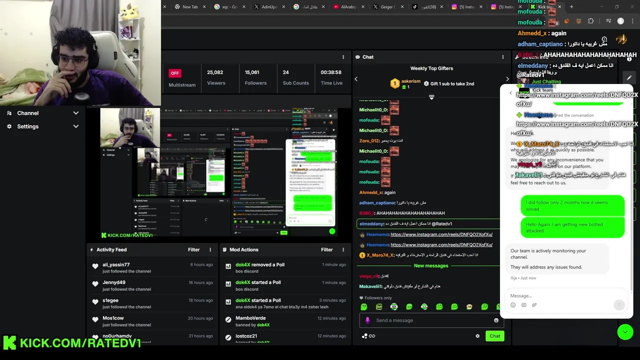This screenshot has height=360, width=640.
Task: Open dok4X username in removed a Poll entry
Action: (x=242, y=264)
